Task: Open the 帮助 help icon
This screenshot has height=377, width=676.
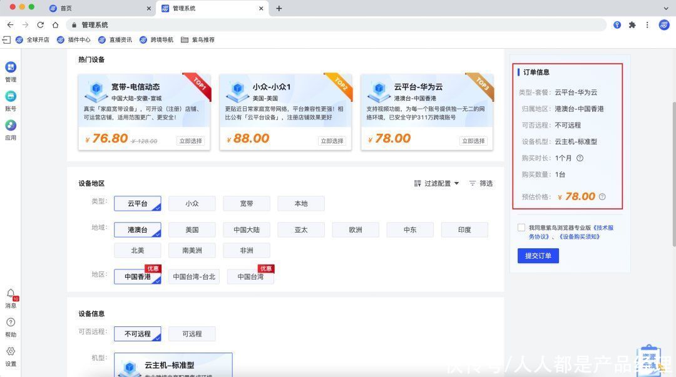Action: 11,323
